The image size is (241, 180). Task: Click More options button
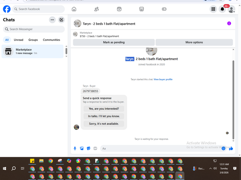tap(194, 42)
